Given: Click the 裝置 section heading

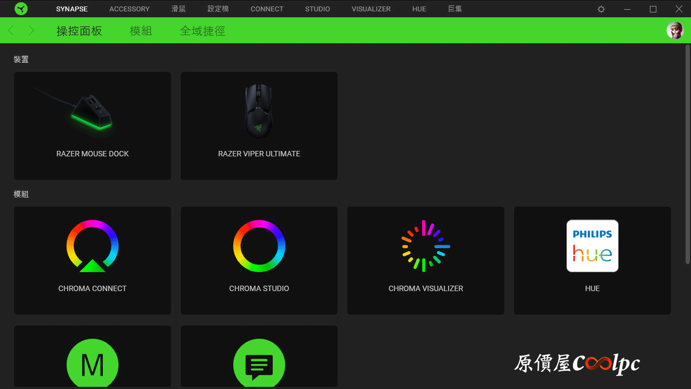Looking at the screenshot, I should [x=21, y=60].
